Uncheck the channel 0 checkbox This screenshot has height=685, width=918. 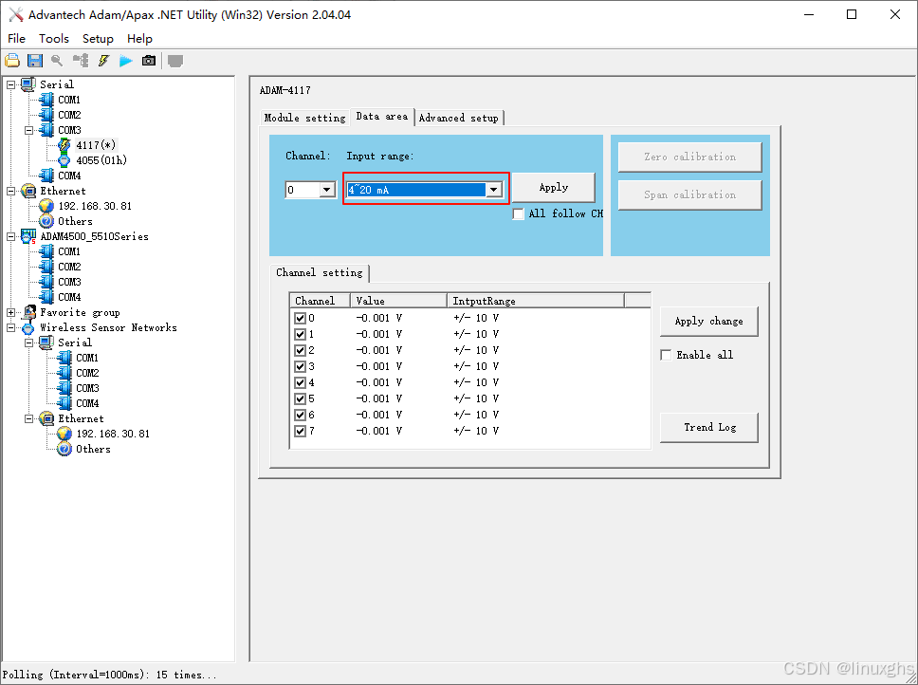point(301,318)
